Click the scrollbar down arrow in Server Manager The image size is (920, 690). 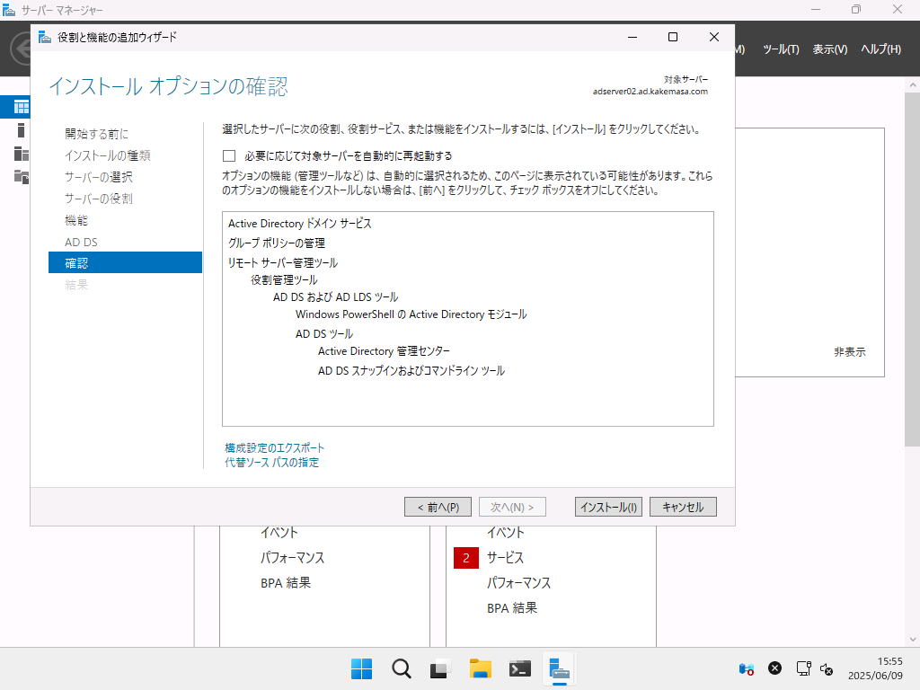pyautogui.click(x=913, y=640)
